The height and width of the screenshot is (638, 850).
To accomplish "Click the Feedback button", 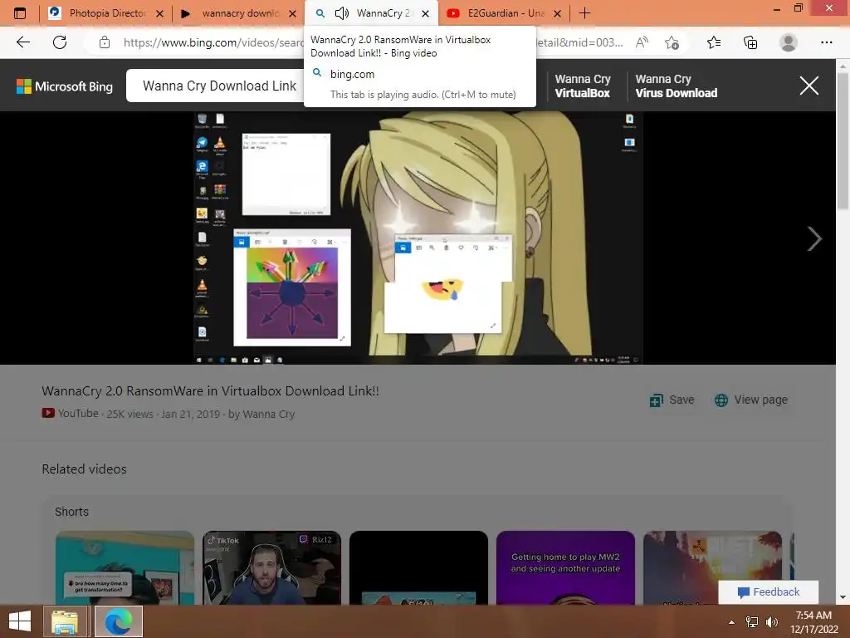I will pyautogui.click(x=768, y=591).
